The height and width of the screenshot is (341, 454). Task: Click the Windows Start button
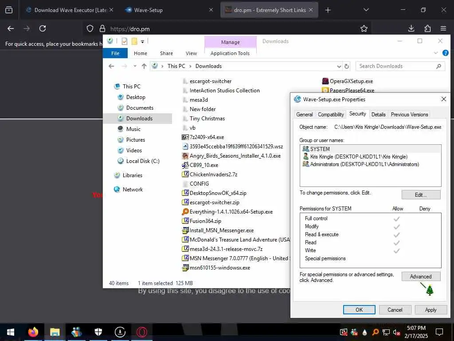(11, 332)
